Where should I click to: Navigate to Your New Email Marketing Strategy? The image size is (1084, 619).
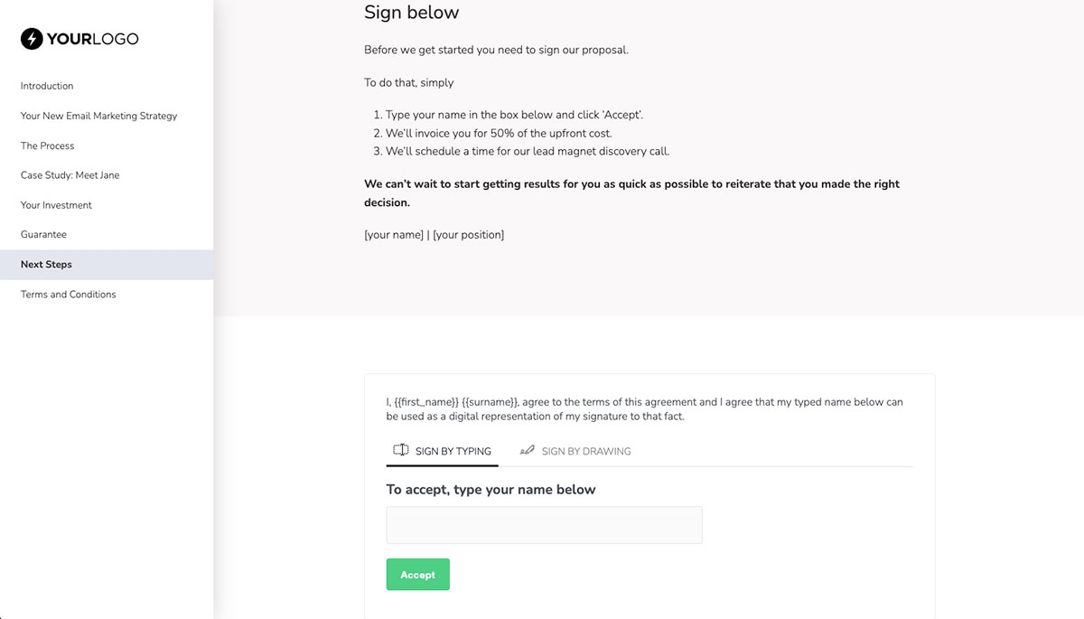tap(98, 116)
